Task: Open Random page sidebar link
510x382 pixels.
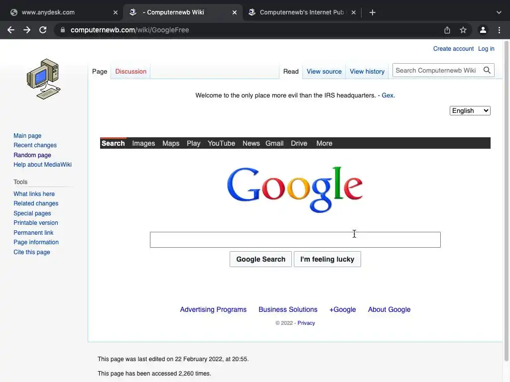Action: click(32, 155)
